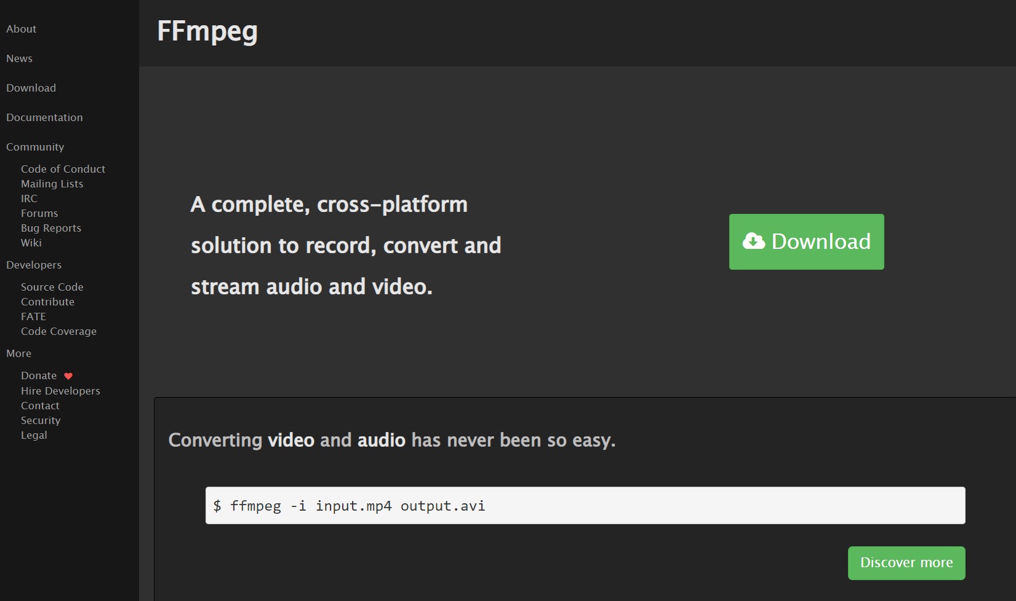Select Developers in the sidebar
The width and height of the screenshot is (1016, 601).
pyautogui.click(x=34, y=265)
